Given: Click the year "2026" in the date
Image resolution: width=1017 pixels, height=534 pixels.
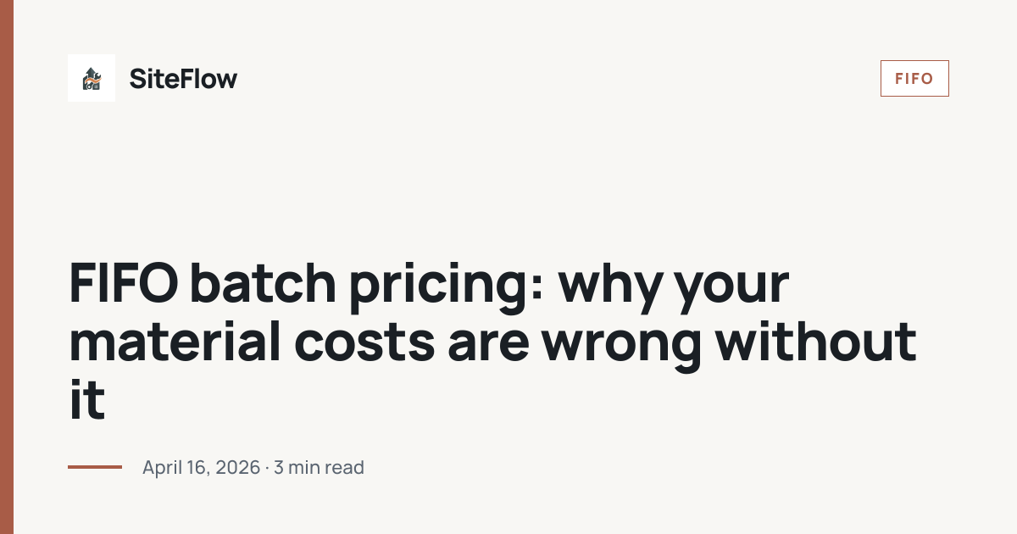Looking at the screenshot, I should [x=236, y=467].
